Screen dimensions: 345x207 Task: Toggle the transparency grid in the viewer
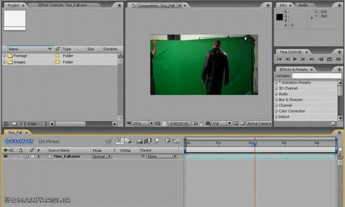[x=242, y=124]
